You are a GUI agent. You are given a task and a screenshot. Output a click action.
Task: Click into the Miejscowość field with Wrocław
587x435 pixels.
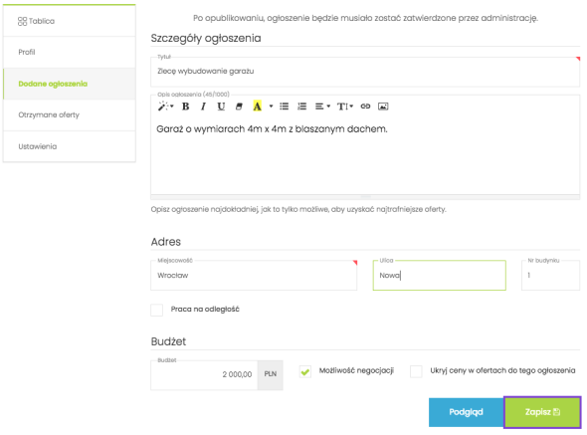point(254,276)
